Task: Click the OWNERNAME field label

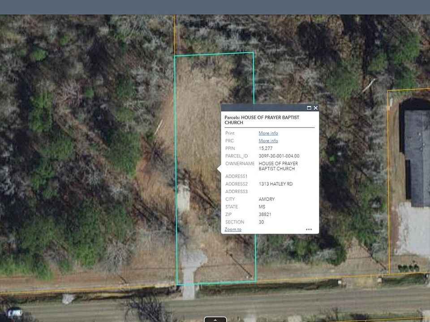Action: (x=240, y=164)
